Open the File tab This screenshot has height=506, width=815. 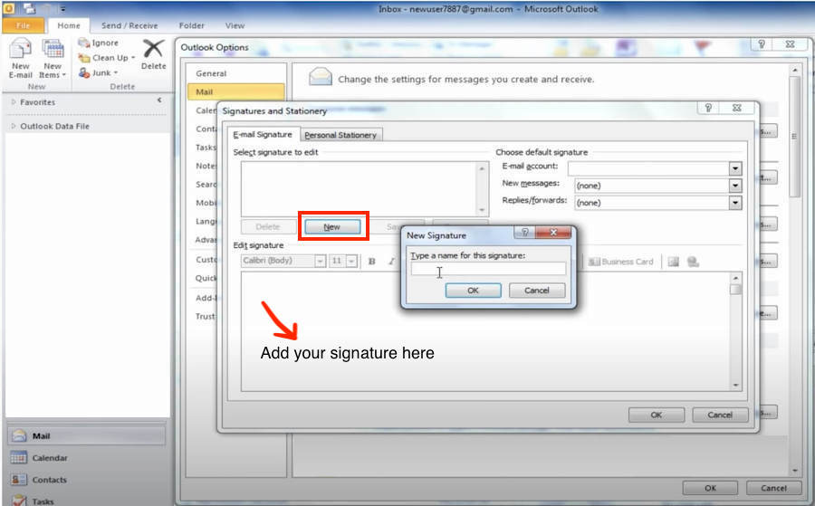pyautogui.click(x=23, y=25)
